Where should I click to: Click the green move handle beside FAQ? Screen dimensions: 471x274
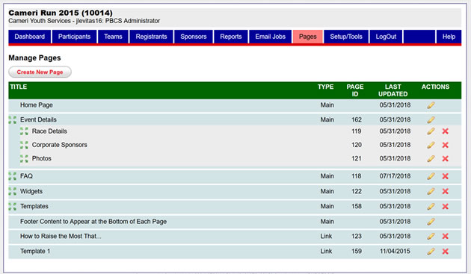click(x=12, y=176)
